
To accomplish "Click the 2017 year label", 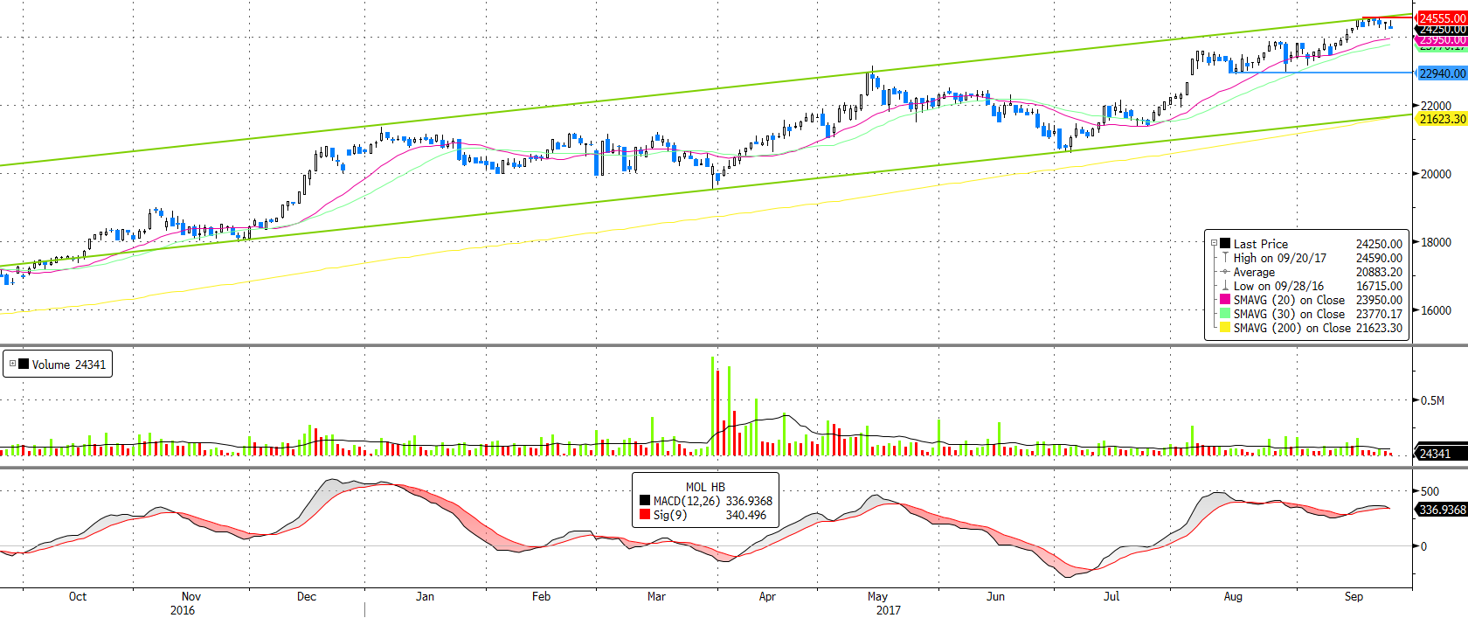I will (x=889, y=610).
